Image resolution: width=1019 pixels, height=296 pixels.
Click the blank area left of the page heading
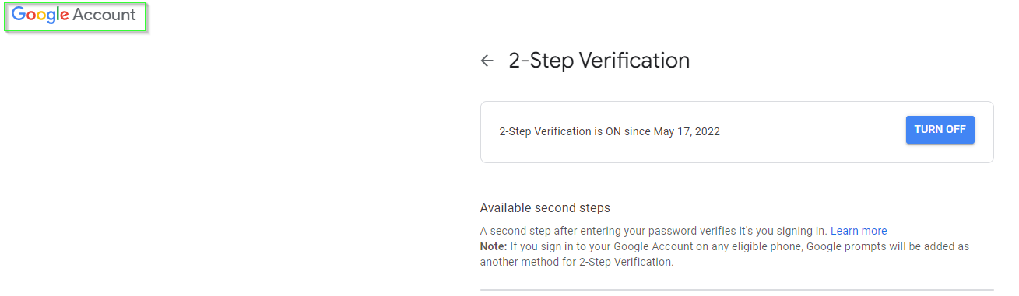[234, 60]
